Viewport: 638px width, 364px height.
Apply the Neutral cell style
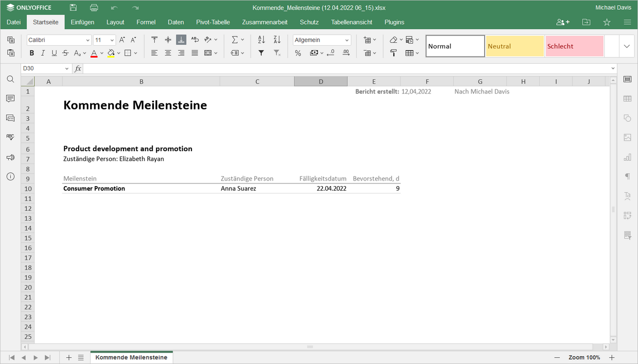tap(515, 46)
